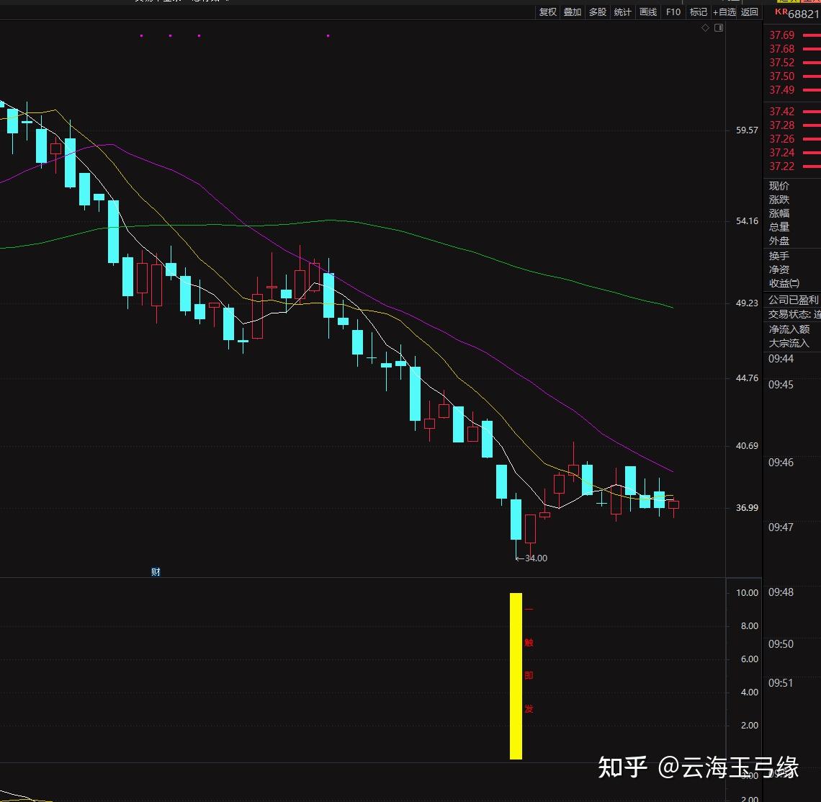821x802 pixels.
Task: Select the 37.52 order price
Action: point(781,63)
